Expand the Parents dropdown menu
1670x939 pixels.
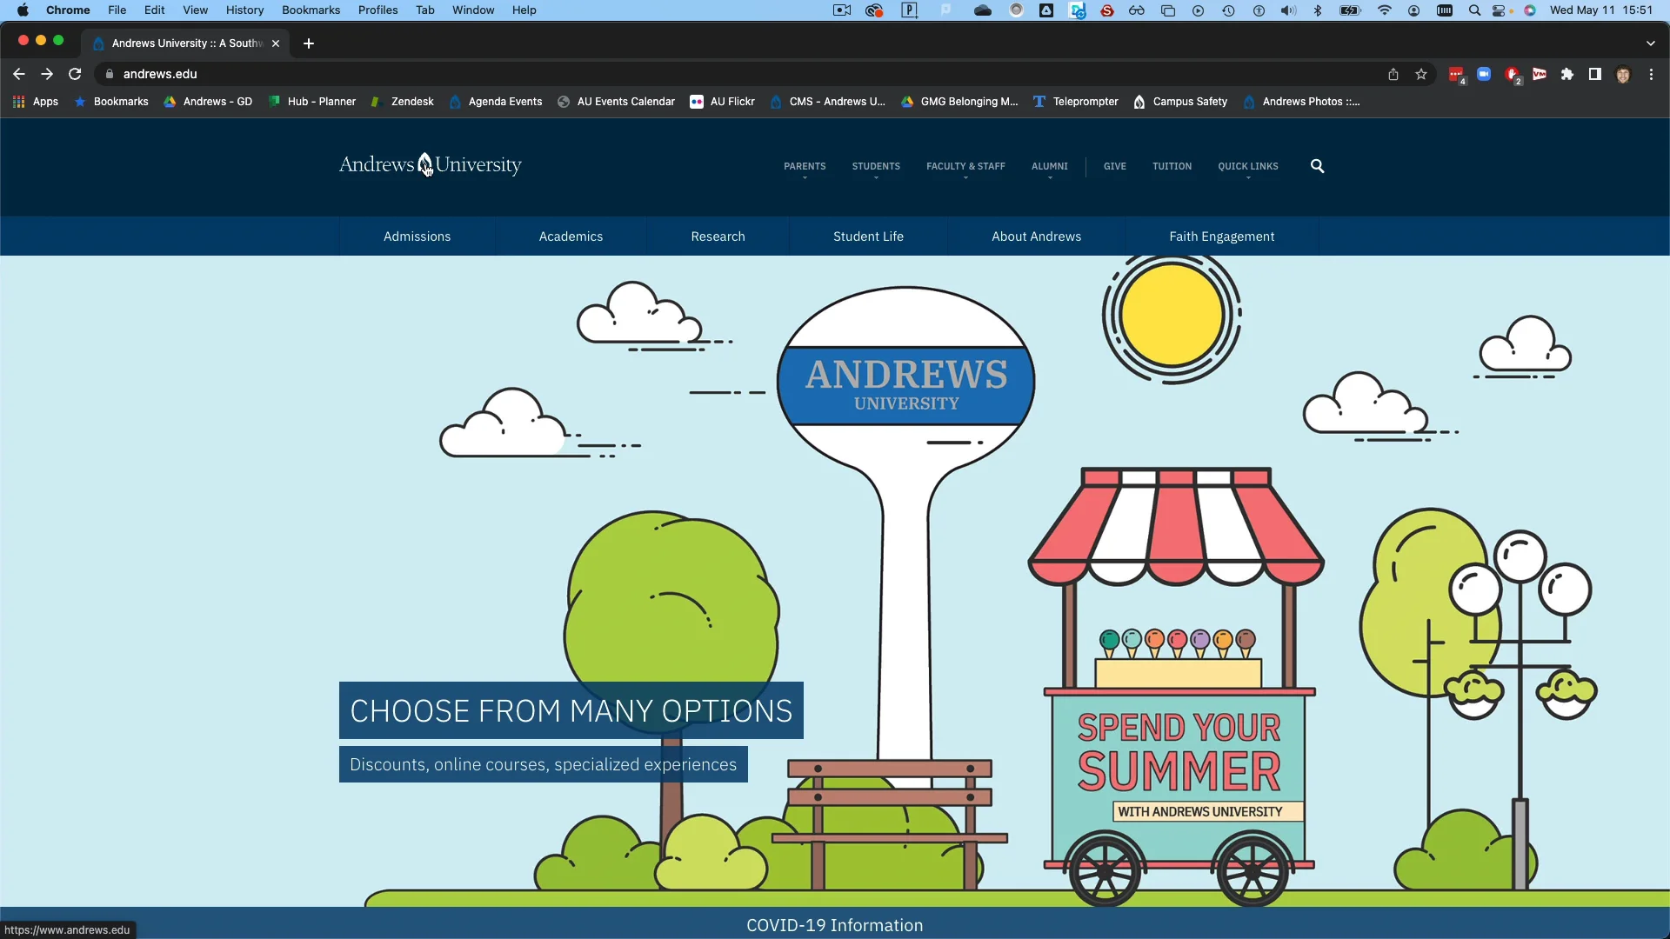[x=804, y=166]
